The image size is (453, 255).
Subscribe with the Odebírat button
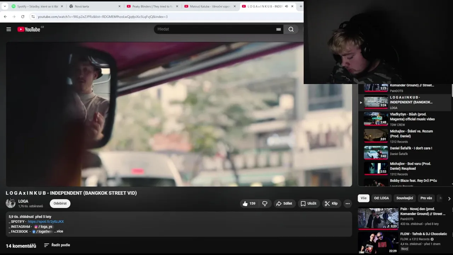click(x=60, y=204)
